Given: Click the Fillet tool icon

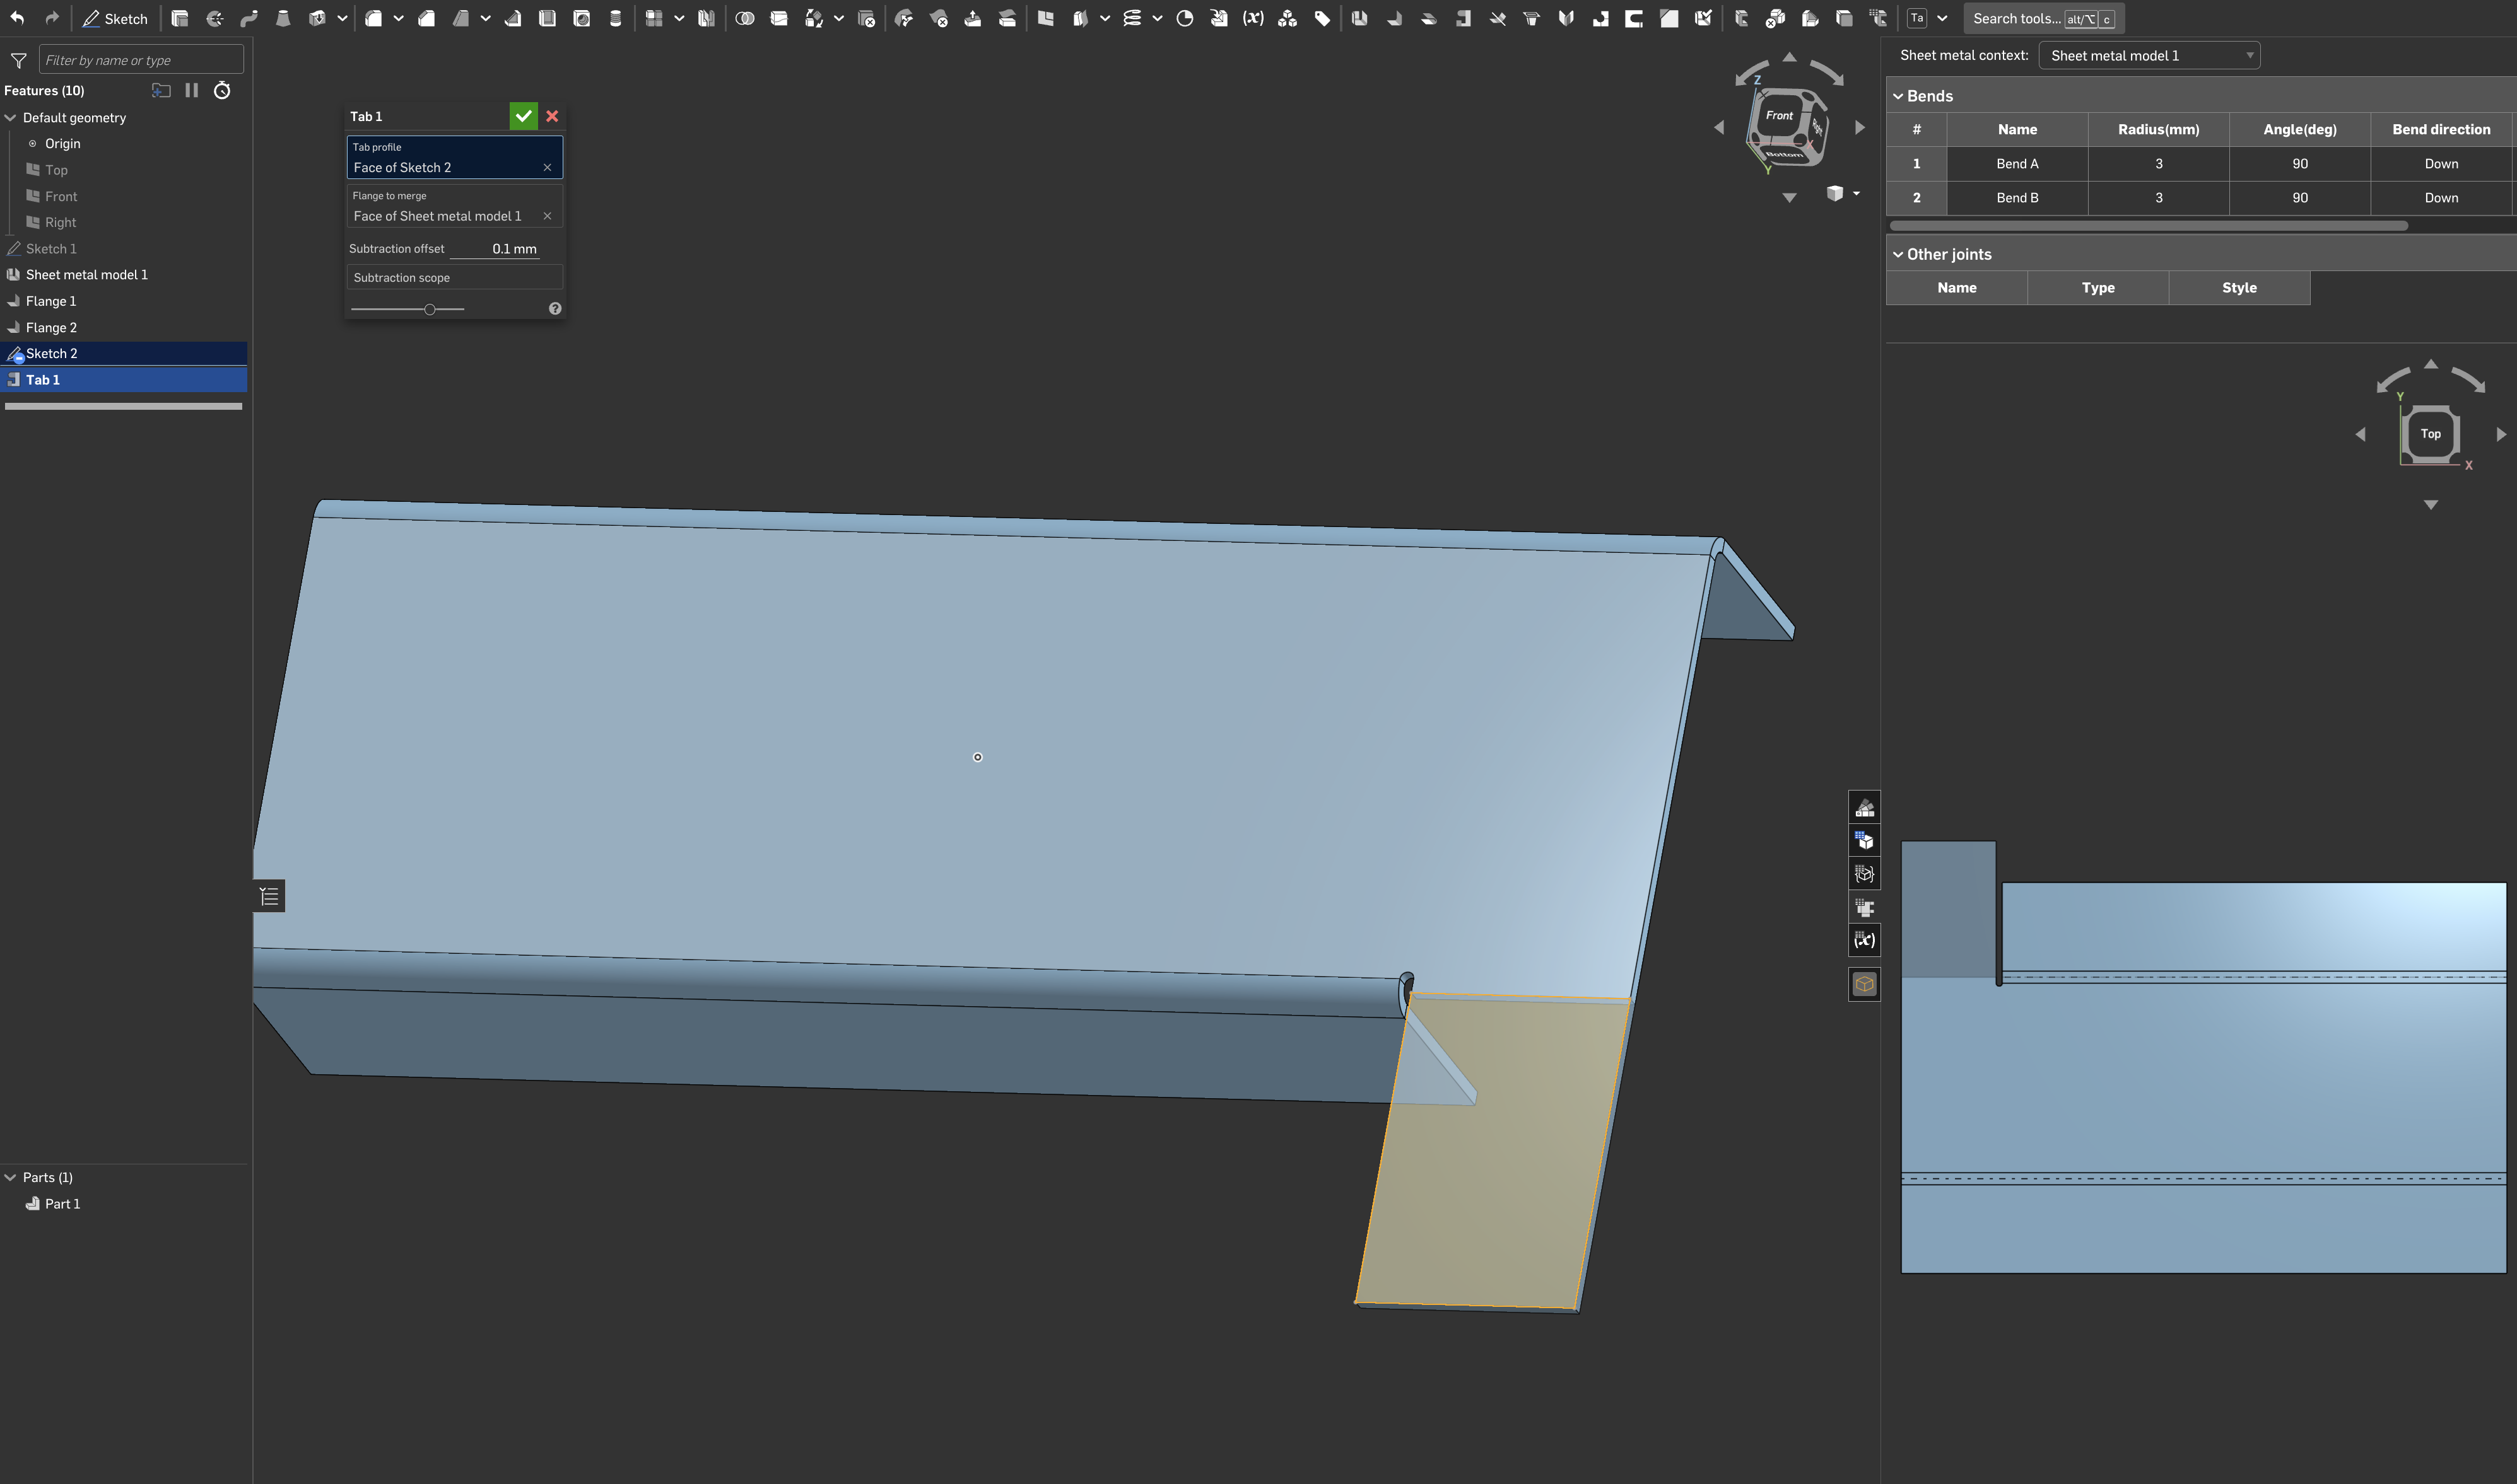Looking at the screenshot, I should pos(373,18).
